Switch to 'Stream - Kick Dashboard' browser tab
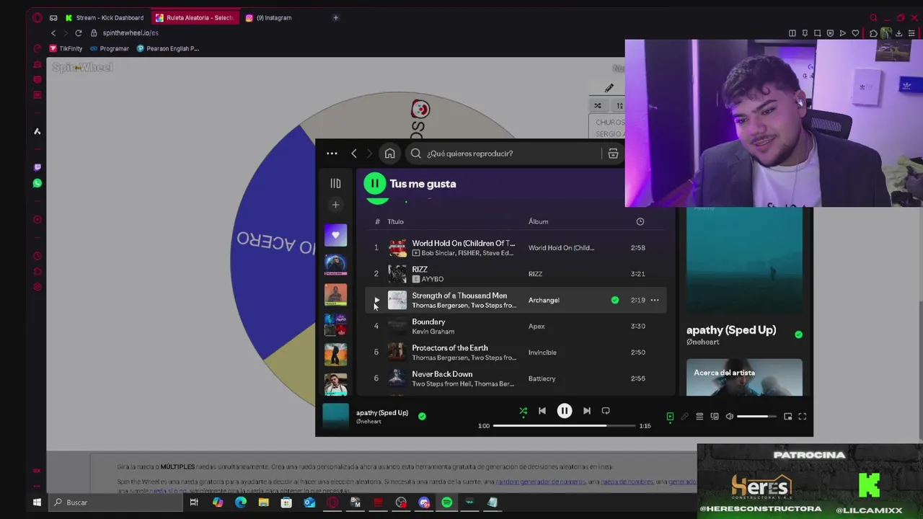The height and width of the screenshot is (519, 923). (105, 17)
